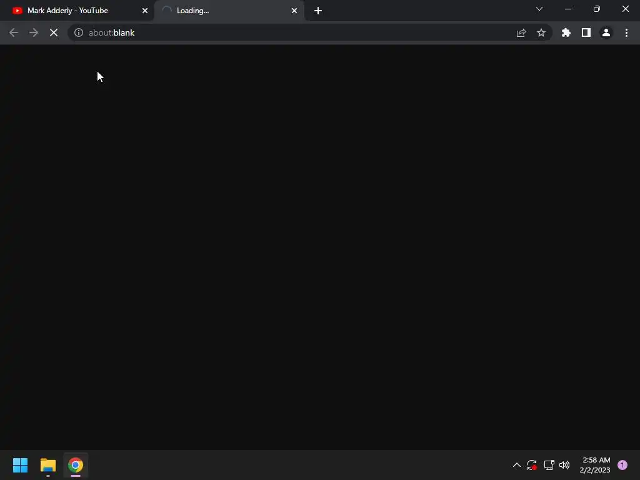Viewport: 640px width, 480px height.
Task: Open Chrome three-dot menu
Action: (626, 32)
